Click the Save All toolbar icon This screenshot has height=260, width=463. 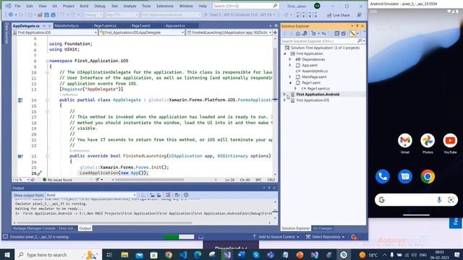(x=53, y=14)
